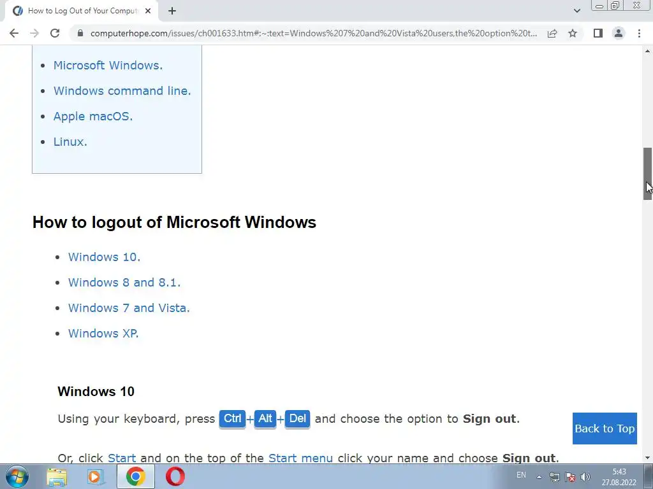Click the page scrollbar down arrow
The height and width of the screenshot is (489, 653).
click(x=647, y=458)
